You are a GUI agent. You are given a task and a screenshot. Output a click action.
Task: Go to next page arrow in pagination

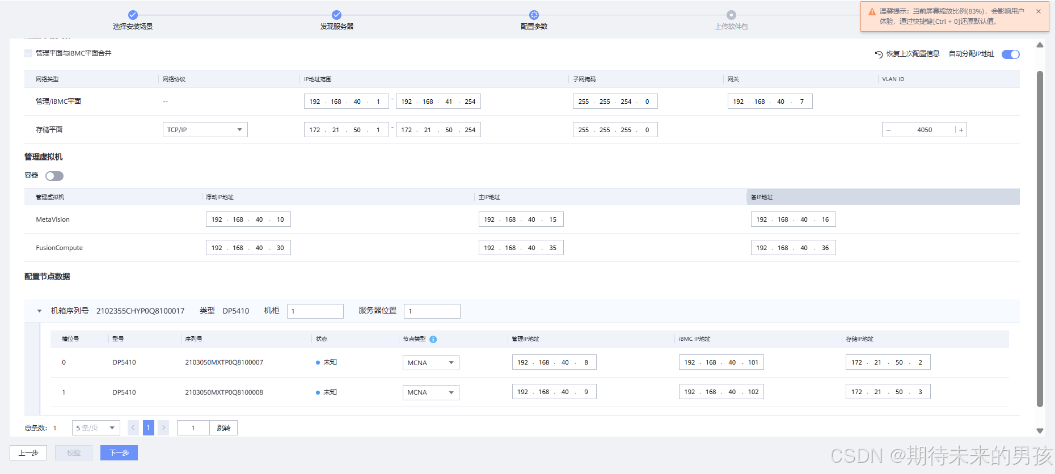[x=163, y=428]
